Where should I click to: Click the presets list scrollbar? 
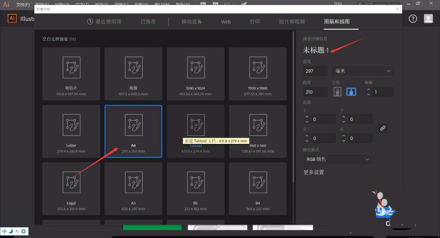pyautogui.click(x=293, y=106)
